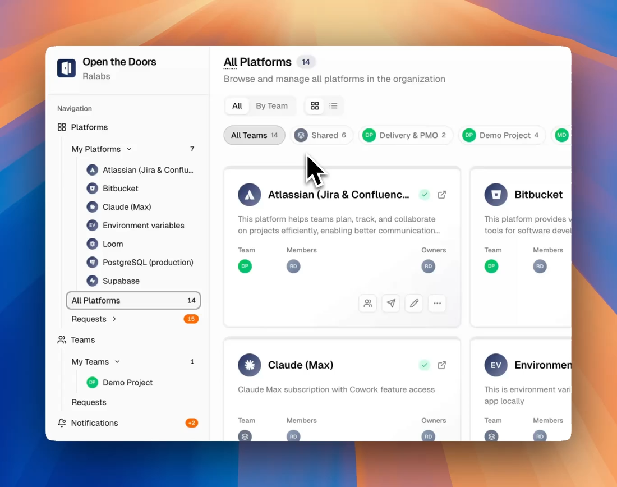
Task: Click the DP team avatar on Atlassian card
Action: click(245, 266)
